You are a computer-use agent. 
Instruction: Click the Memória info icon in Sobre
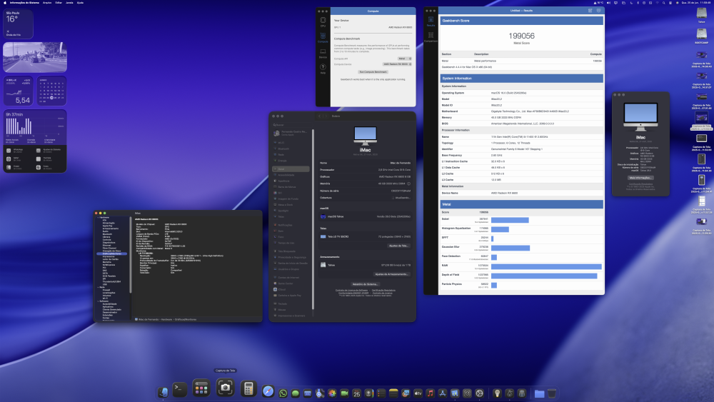pos(408,184)
